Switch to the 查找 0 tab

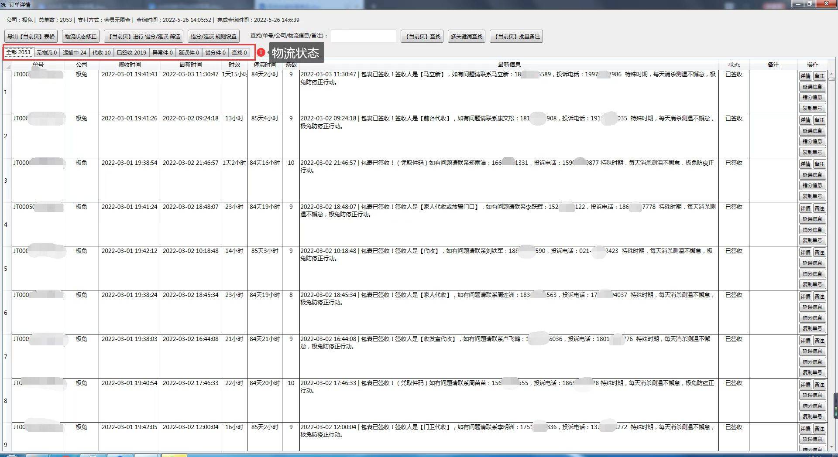tap(239, 53)
